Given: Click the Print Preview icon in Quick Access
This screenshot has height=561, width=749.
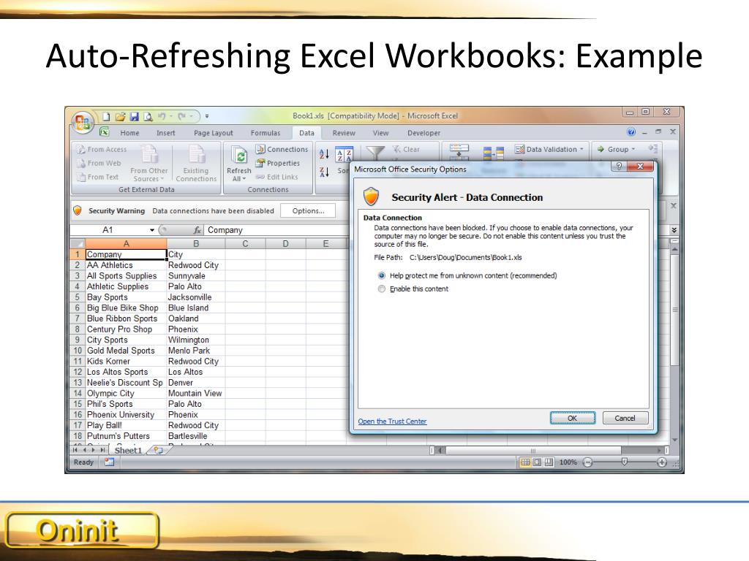Looking at the screenshot, I should (148, 116).
